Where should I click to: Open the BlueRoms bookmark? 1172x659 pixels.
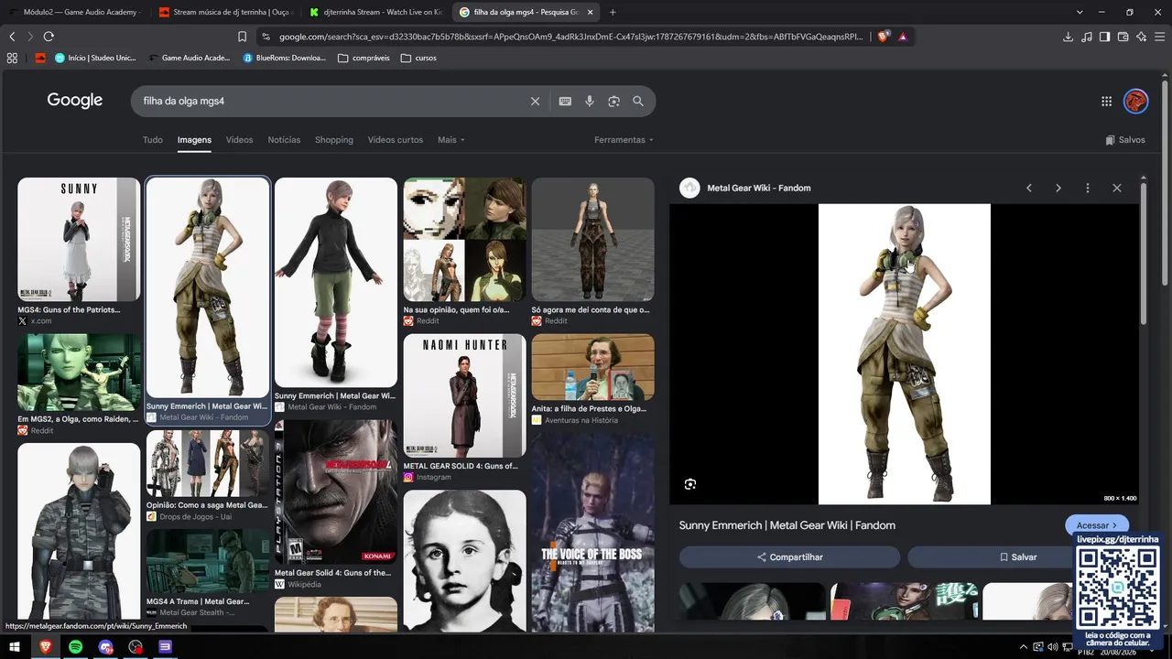(x=284, y=58)
